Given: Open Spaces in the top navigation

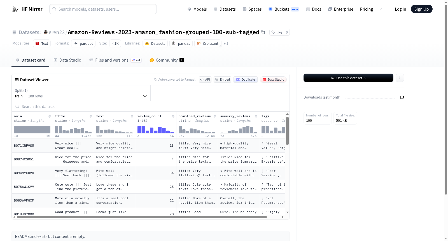Looking at the screenshot, I should [252, 9].
